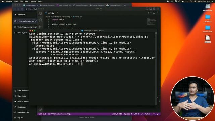Viewport: 215px width, 121px height.
Task: Click Clear conversations in ChatGPT sidebar
Action: (21, 91)
